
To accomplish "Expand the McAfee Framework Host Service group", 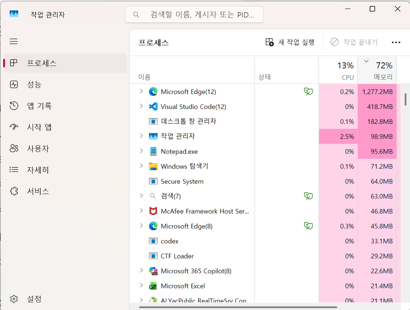I will (141, 210).
